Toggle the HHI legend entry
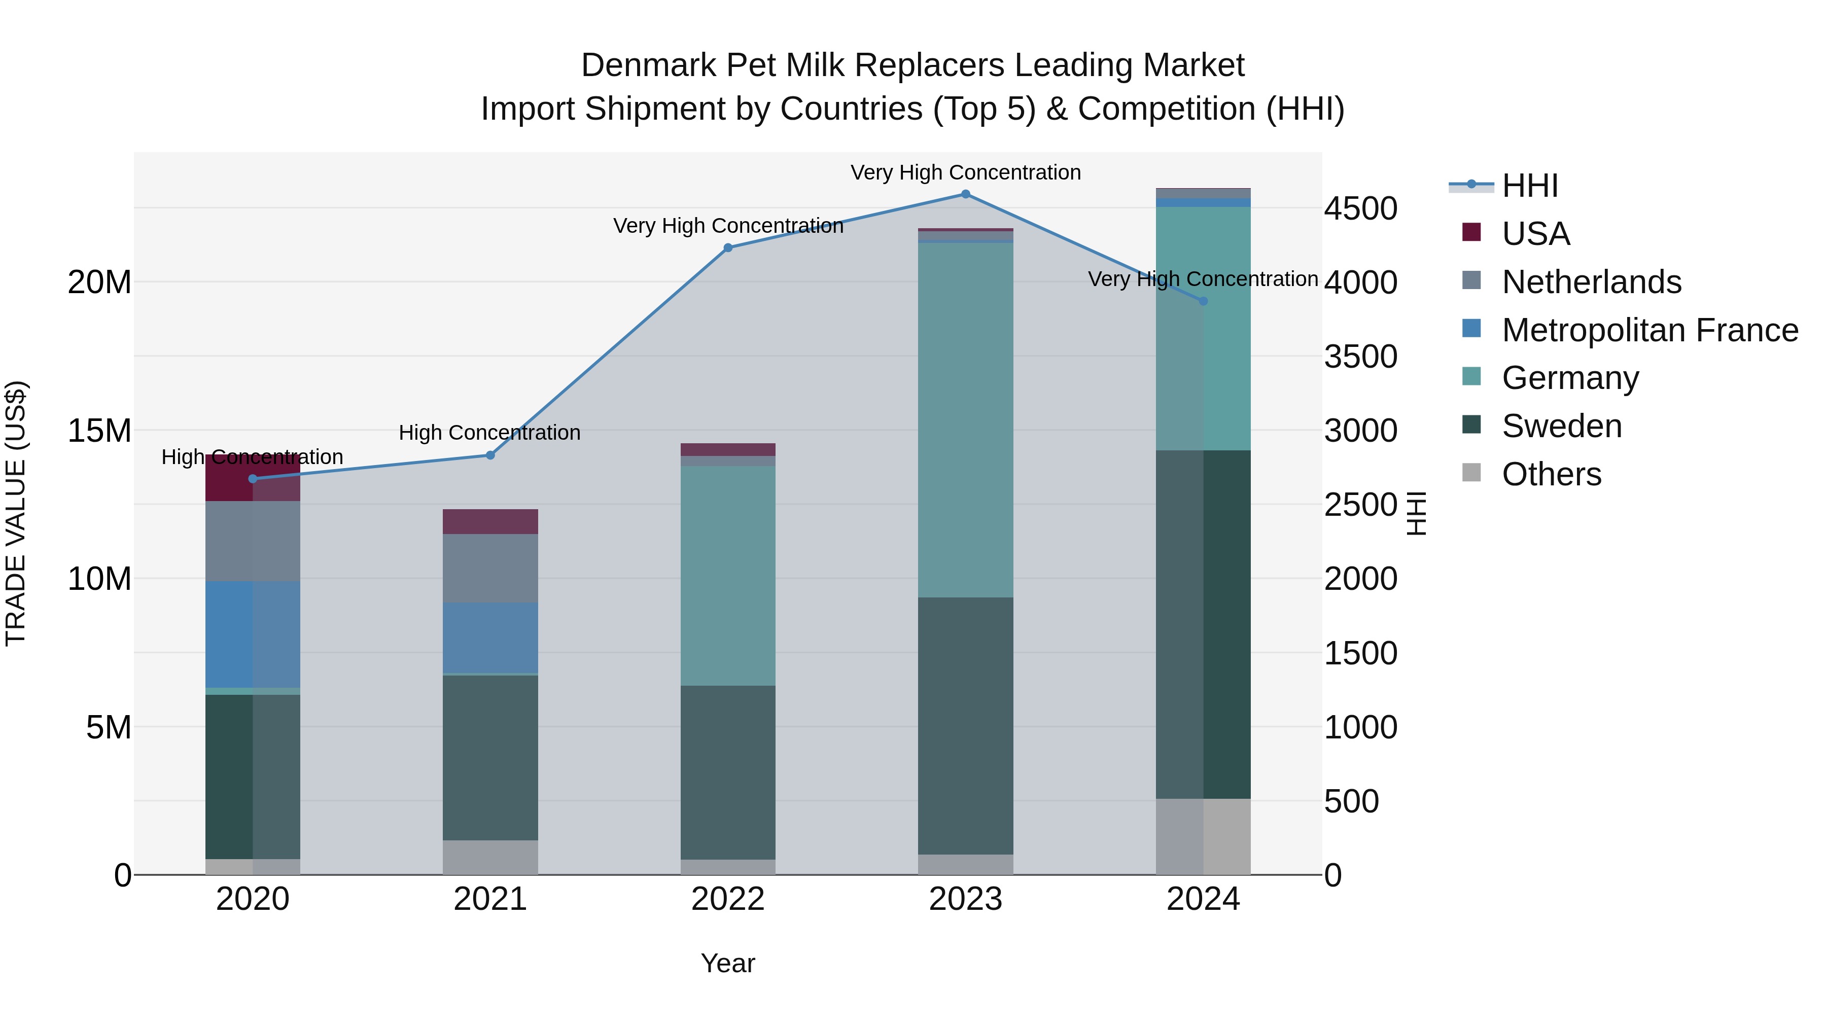 pos(1503,186)
